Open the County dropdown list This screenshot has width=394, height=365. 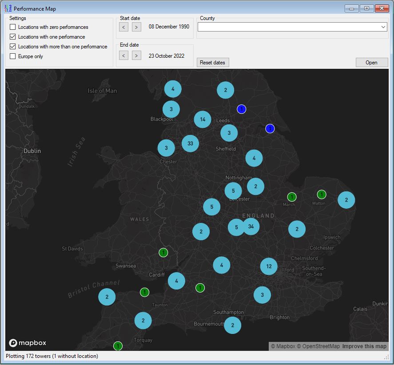(x=383, y=27)
